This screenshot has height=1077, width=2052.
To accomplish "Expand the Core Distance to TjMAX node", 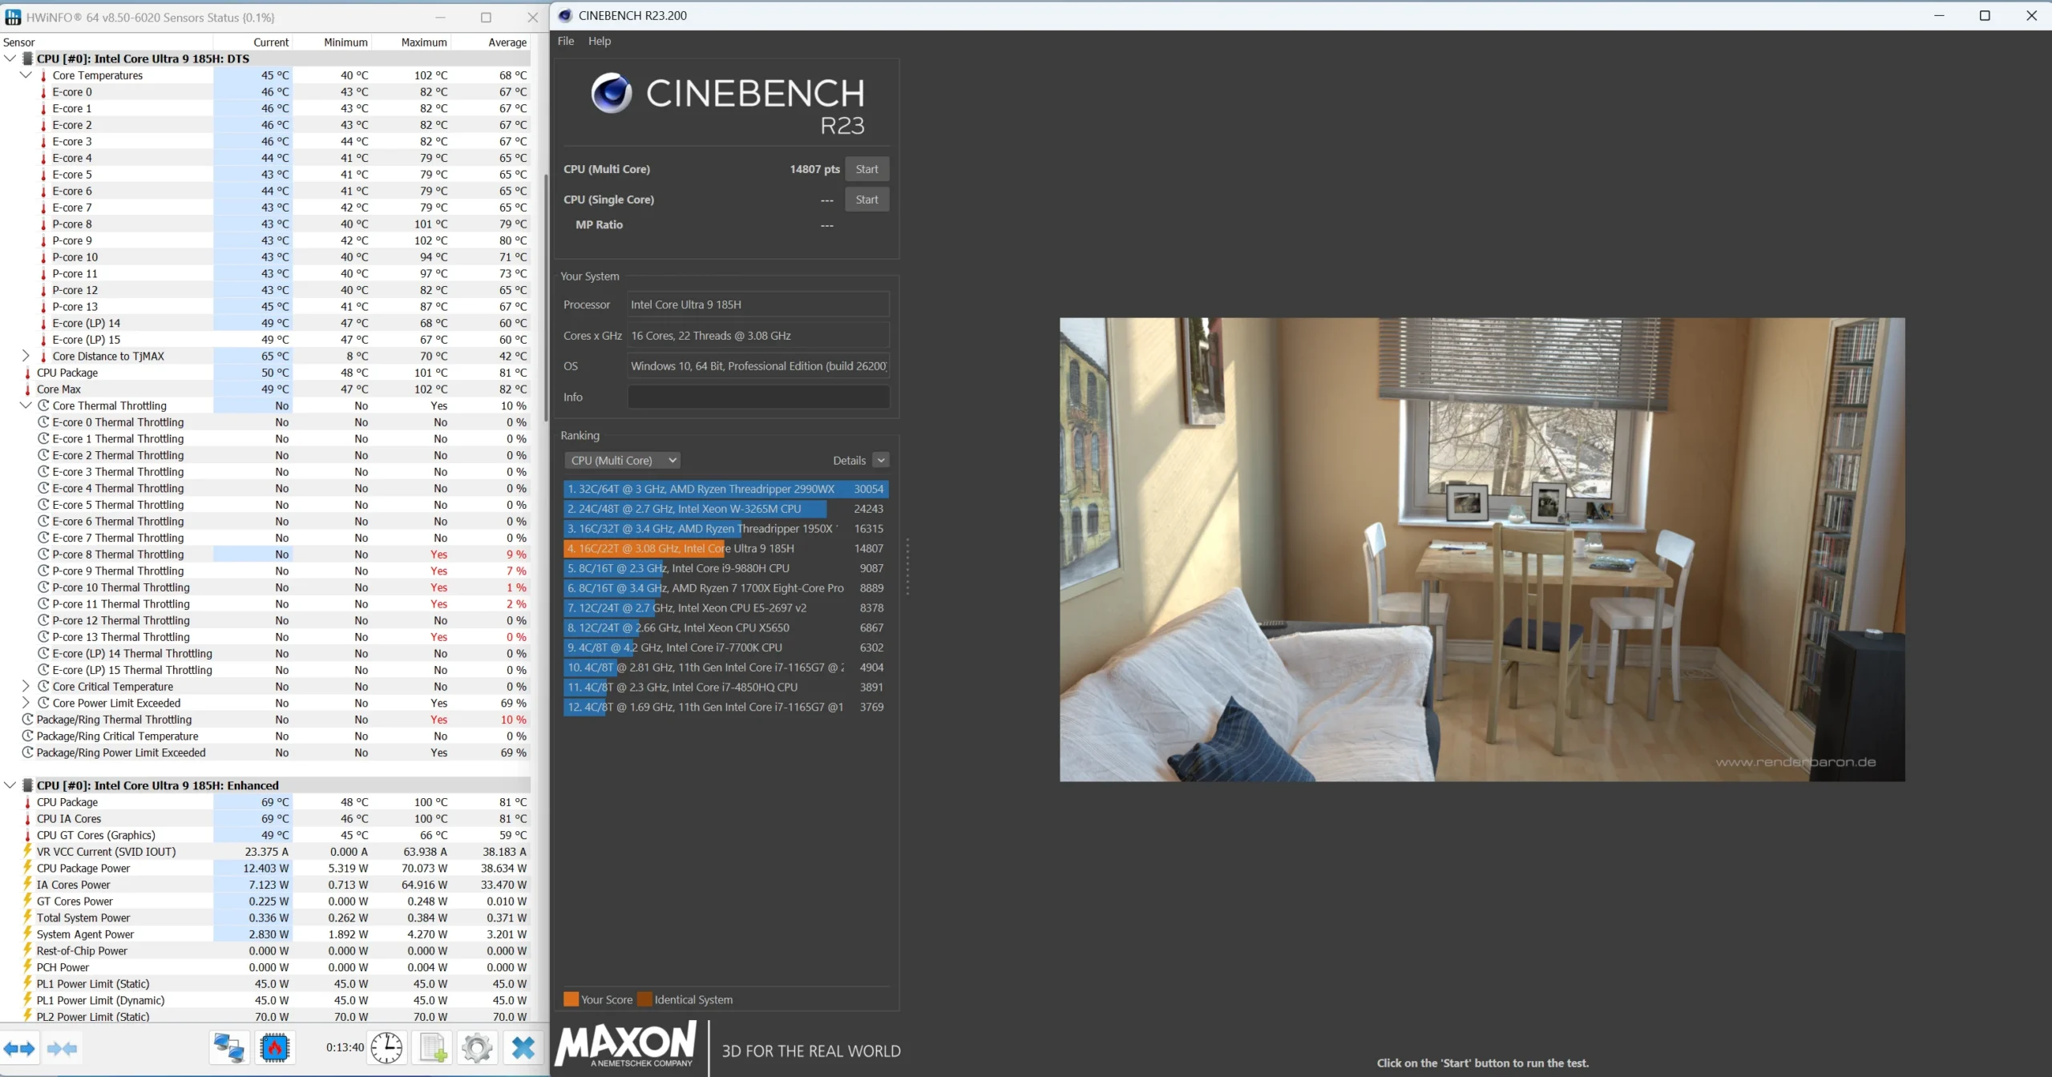I will click(26, 356).
